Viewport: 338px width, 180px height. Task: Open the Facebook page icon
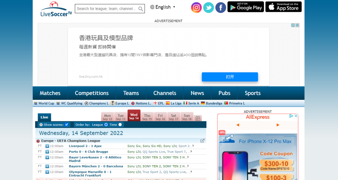pyautogui.click(x=220, y=8)
